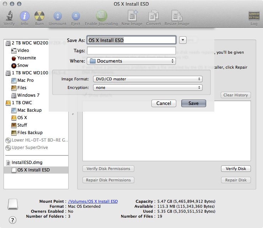Select the Files volume icon

tap(14, 88)
